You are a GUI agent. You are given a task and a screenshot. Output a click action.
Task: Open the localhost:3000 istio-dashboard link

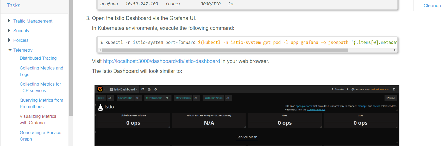(x=161, y=61)
